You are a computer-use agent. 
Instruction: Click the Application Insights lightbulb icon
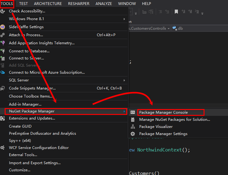click(2, 43)
